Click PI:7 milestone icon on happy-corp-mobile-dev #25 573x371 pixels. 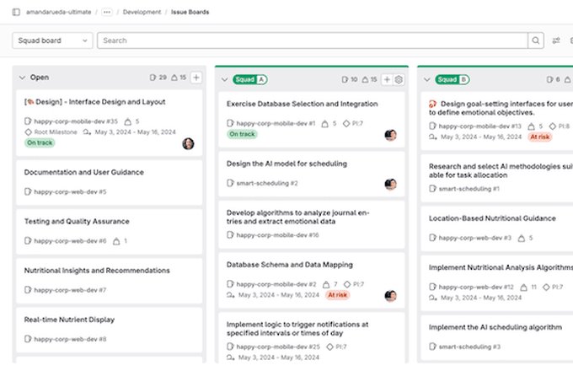coord(329,347)
